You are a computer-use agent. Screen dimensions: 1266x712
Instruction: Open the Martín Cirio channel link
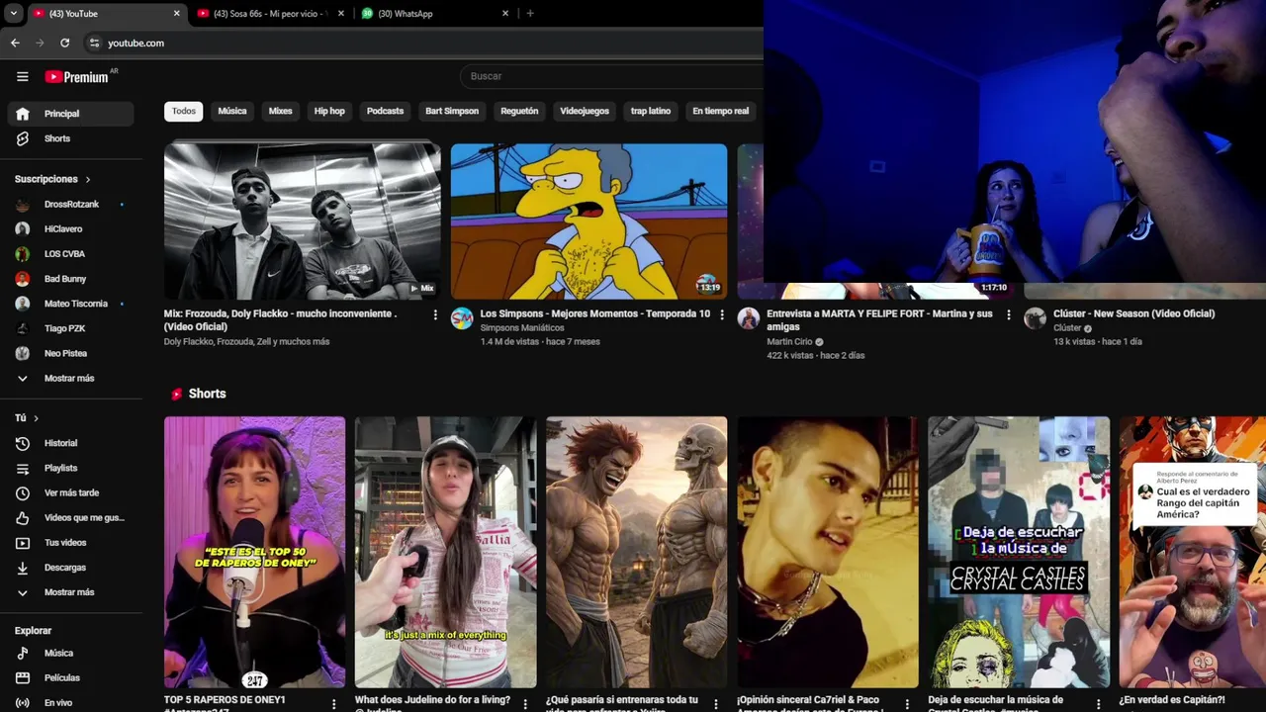(788, 341)
